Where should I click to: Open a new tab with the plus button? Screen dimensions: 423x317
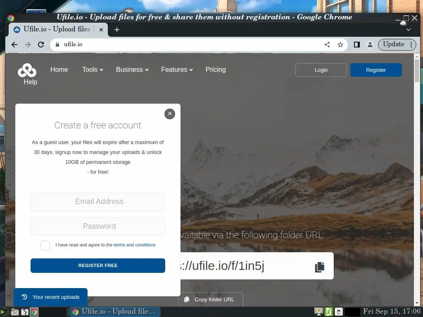pos(117,30)
